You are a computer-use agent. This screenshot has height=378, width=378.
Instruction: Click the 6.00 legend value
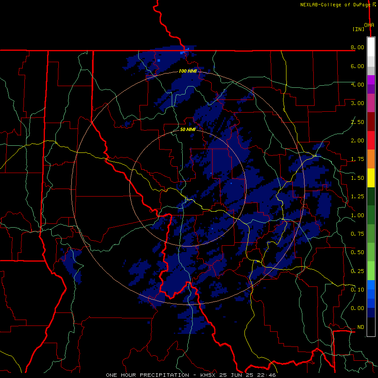(357, 66)
